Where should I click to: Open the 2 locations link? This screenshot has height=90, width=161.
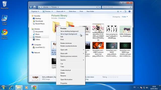(x=62, y=18)
